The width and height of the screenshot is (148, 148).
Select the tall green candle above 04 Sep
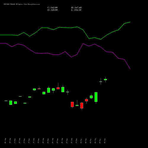[x=96, y=97]
